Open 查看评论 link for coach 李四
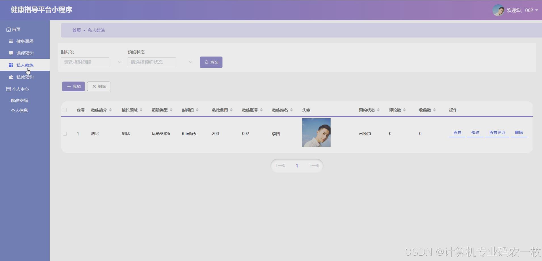This screenshot has height=261, width=542. pyautogui.click(x=496, y=132)
